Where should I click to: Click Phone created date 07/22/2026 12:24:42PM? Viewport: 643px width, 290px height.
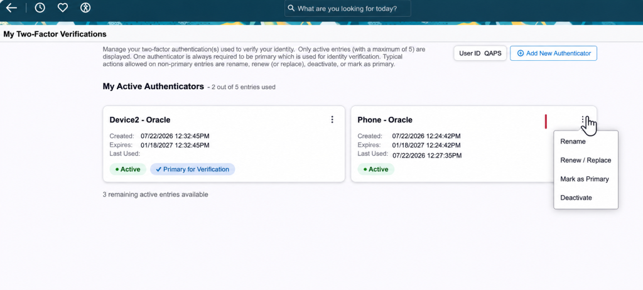click(x=426, y=136)
